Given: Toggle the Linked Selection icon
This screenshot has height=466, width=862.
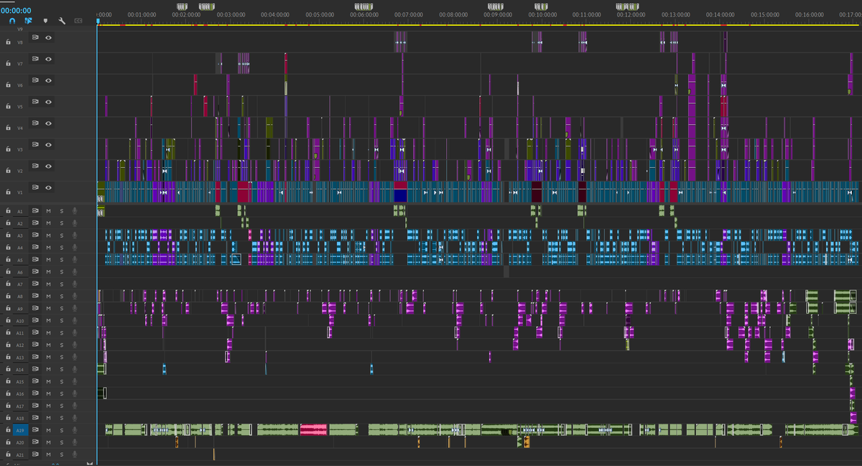Looking at the screenshot, I should pyautogui.click(x=29, y=21).
